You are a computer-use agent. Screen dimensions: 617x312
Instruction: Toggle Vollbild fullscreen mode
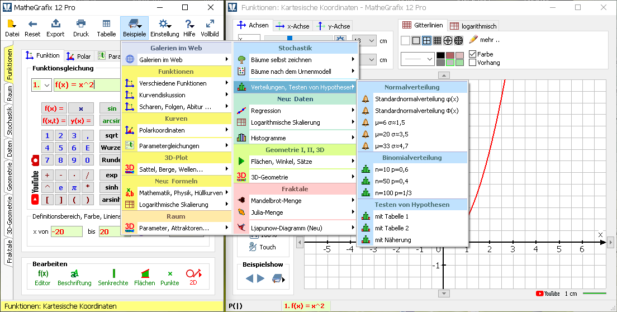[x=210, y=28]
